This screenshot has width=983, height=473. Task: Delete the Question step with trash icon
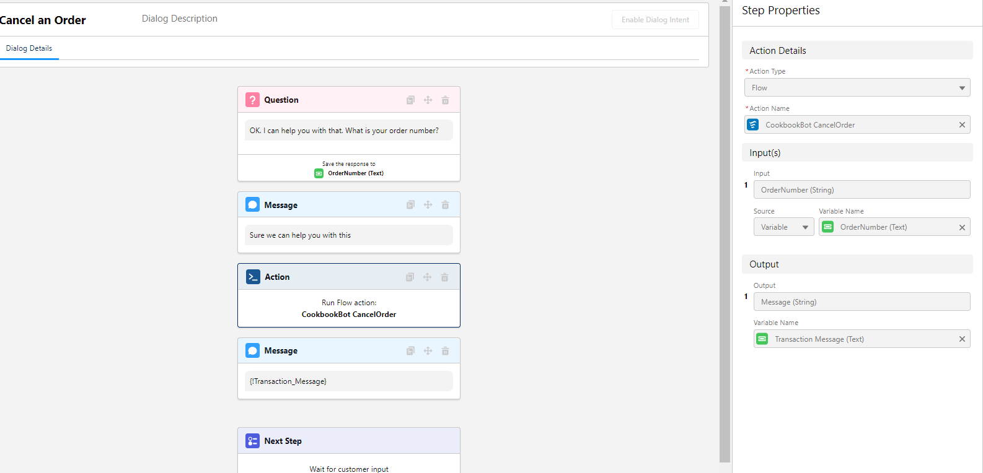[445, 100]
